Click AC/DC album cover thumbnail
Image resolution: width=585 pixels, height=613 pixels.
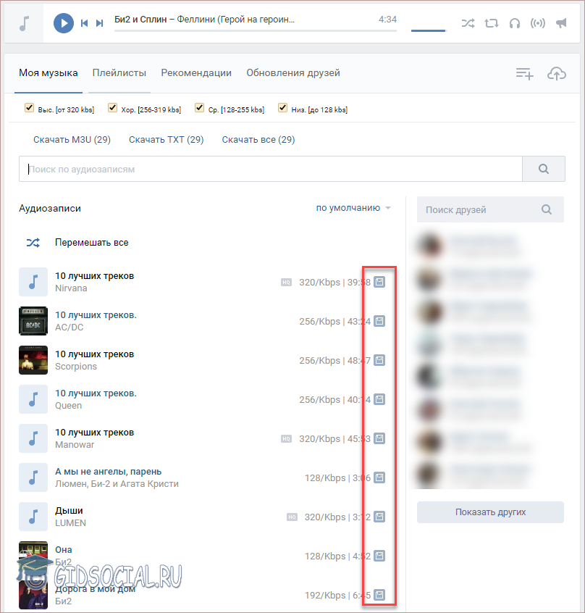coord(33,321)
